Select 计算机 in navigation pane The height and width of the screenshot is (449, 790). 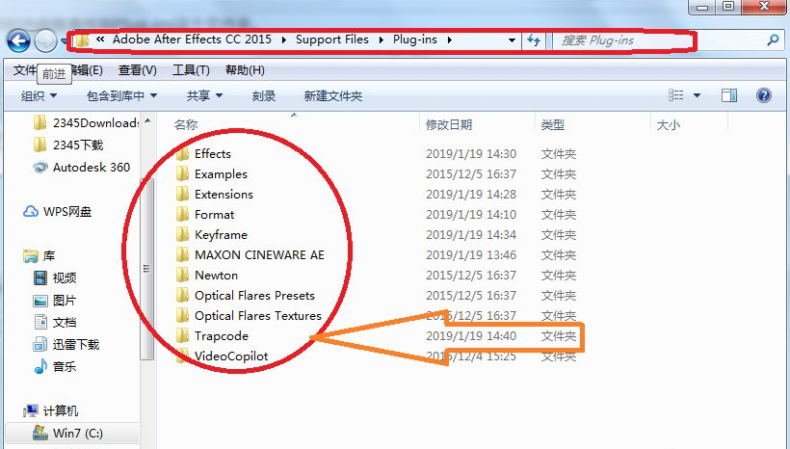point(51,410)
